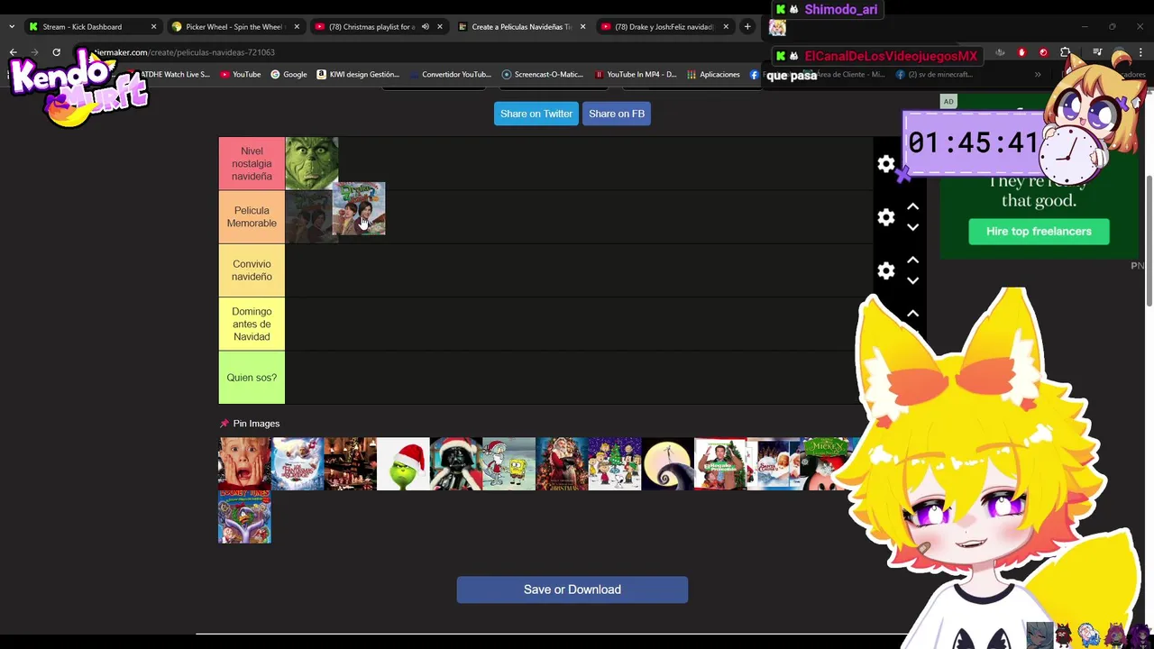Screen dimensions: 1154x649
Task: Open browser extensions puzzle icon
Action: [1066, 52]
